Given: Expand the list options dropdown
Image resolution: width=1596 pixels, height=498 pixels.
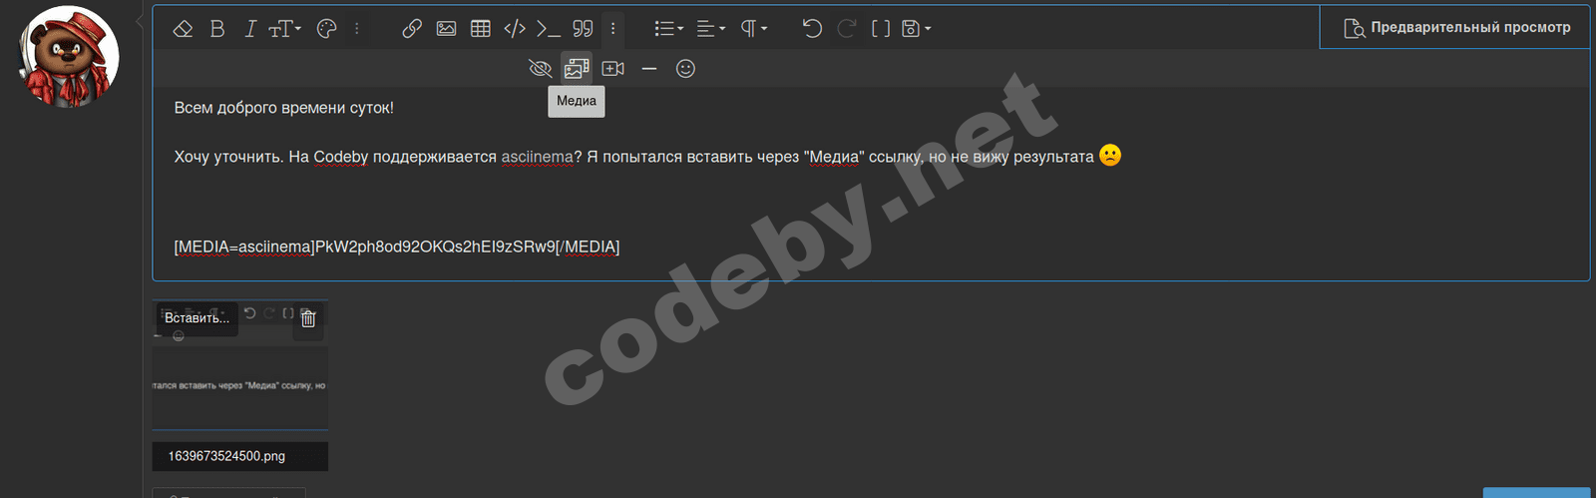Looking at the screenshot, I should pyautogui.click(x=668, y=29).
